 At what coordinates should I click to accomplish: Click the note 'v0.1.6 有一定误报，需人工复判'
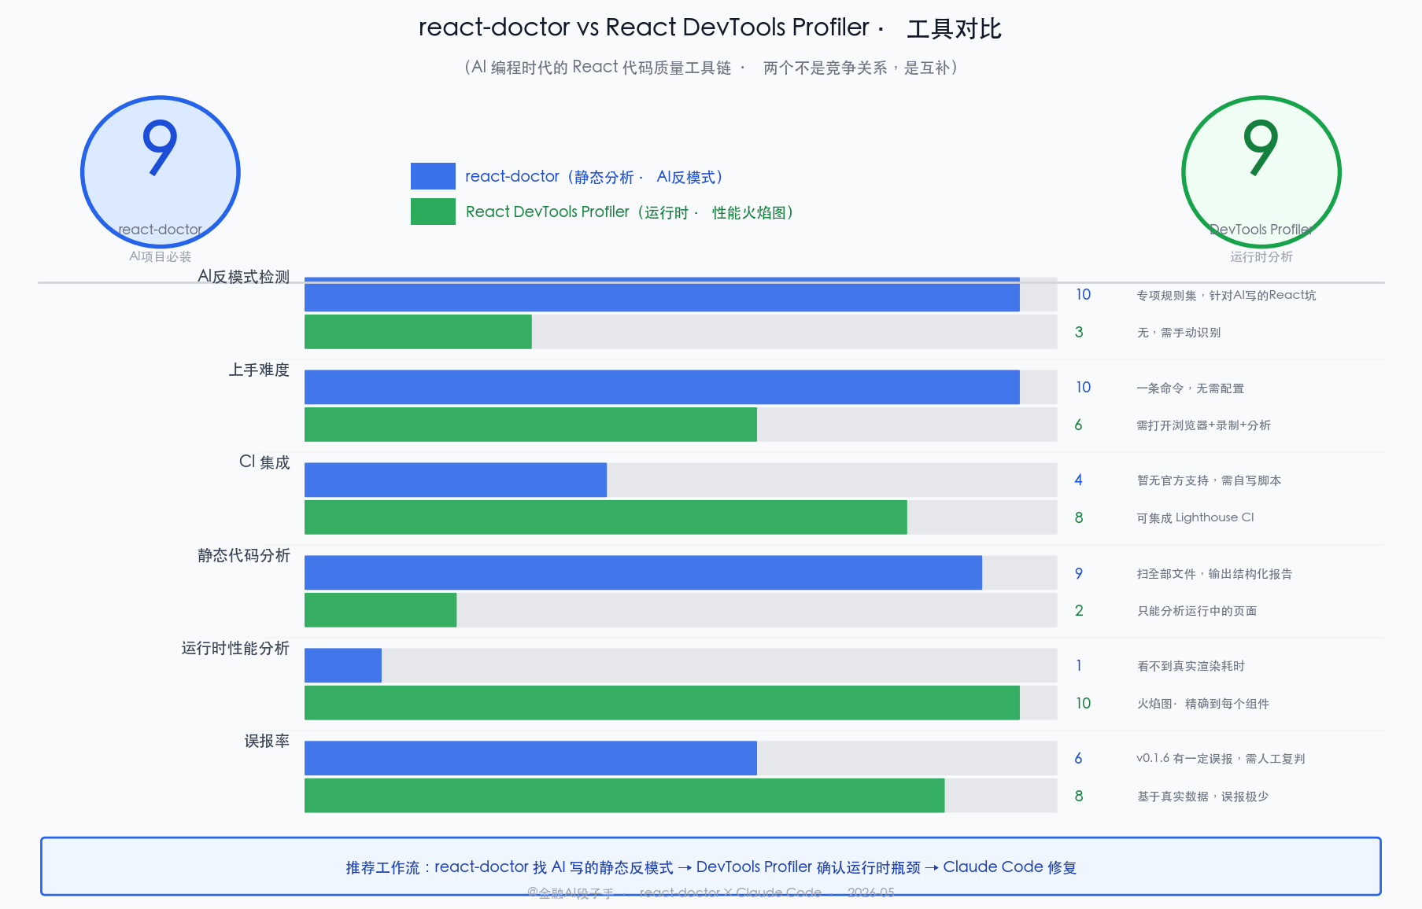tap(1221, 759)
